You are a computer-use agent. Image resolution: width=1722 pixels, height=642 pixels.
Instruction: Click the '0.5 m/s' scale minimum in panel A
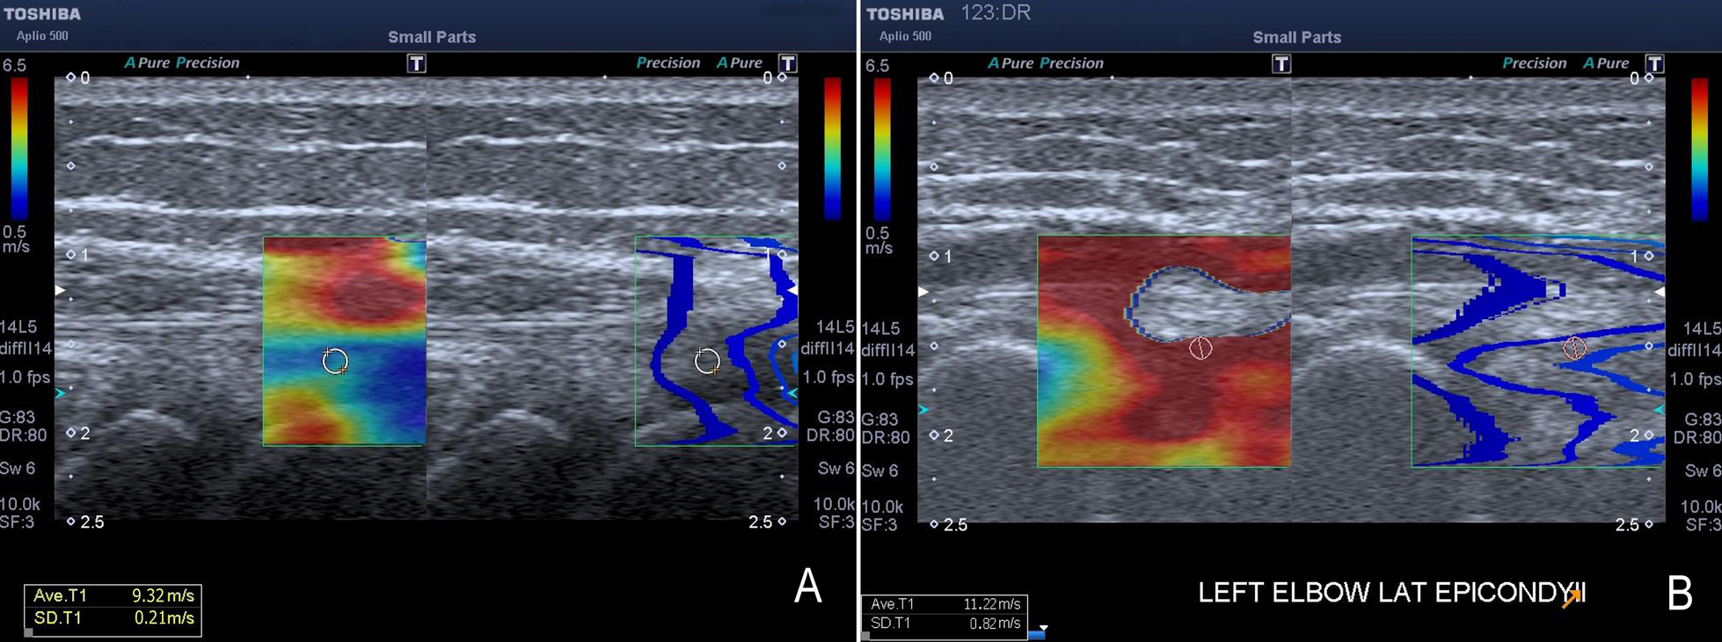(x=15, y=239)
